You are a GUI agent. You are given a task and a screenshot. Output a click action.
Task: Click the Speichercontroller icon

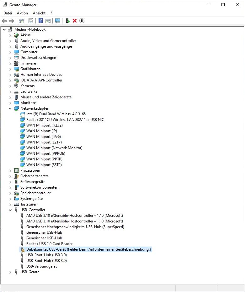(16, 193)
